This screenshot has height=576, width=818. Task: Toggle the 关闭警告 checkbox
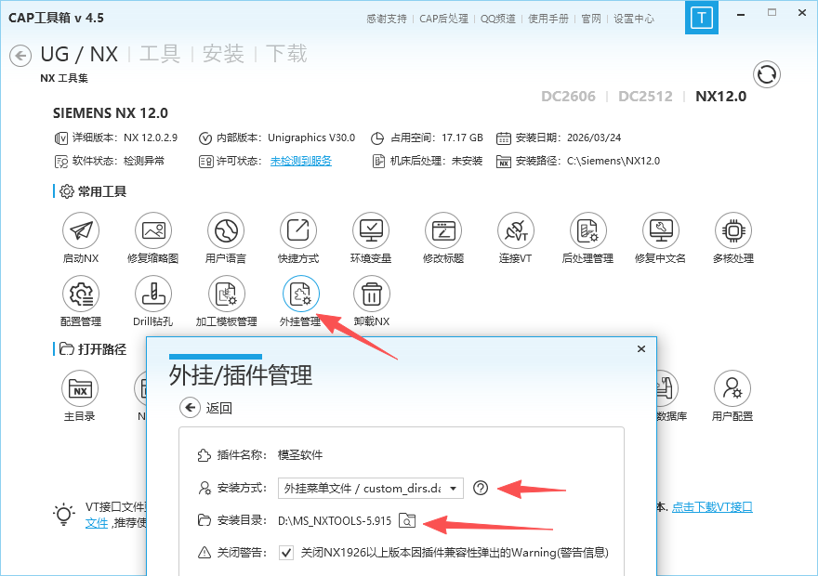point(286,553)
